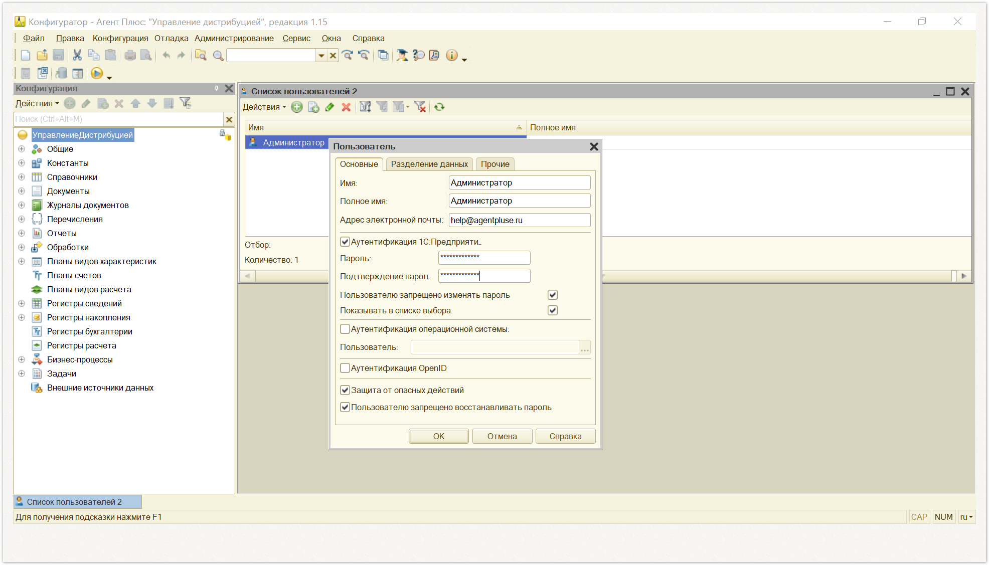Click the close configuration icon in second toolbar
This screenshot has height=565, width=989.
coord(43,74)
